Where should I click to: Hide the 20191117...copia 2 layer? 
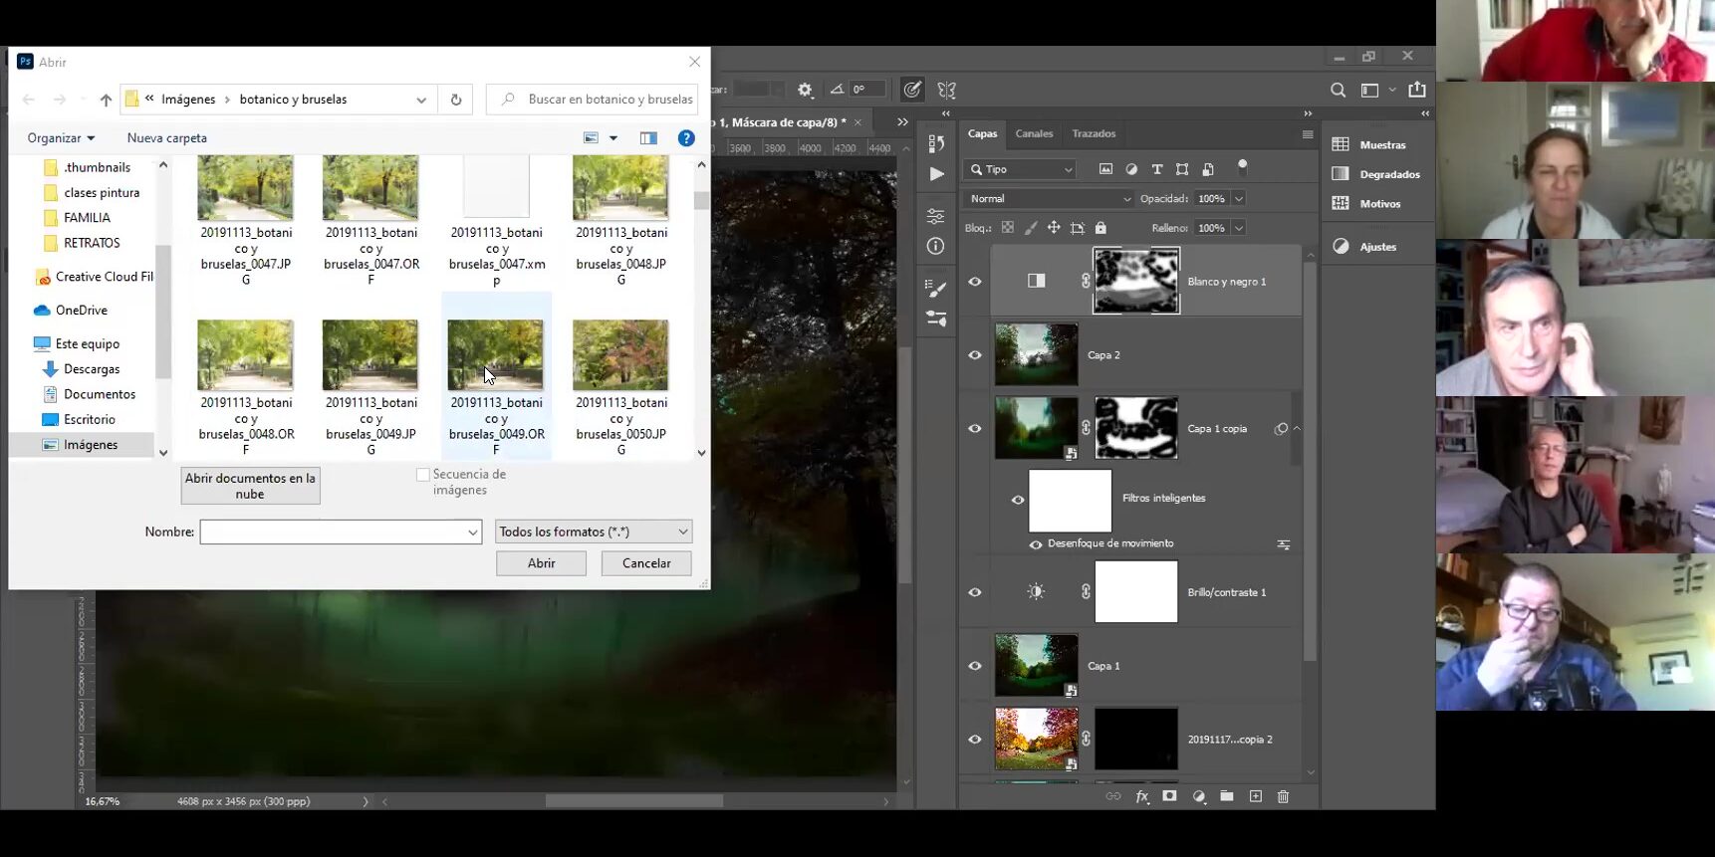click(x=975, y=740)
